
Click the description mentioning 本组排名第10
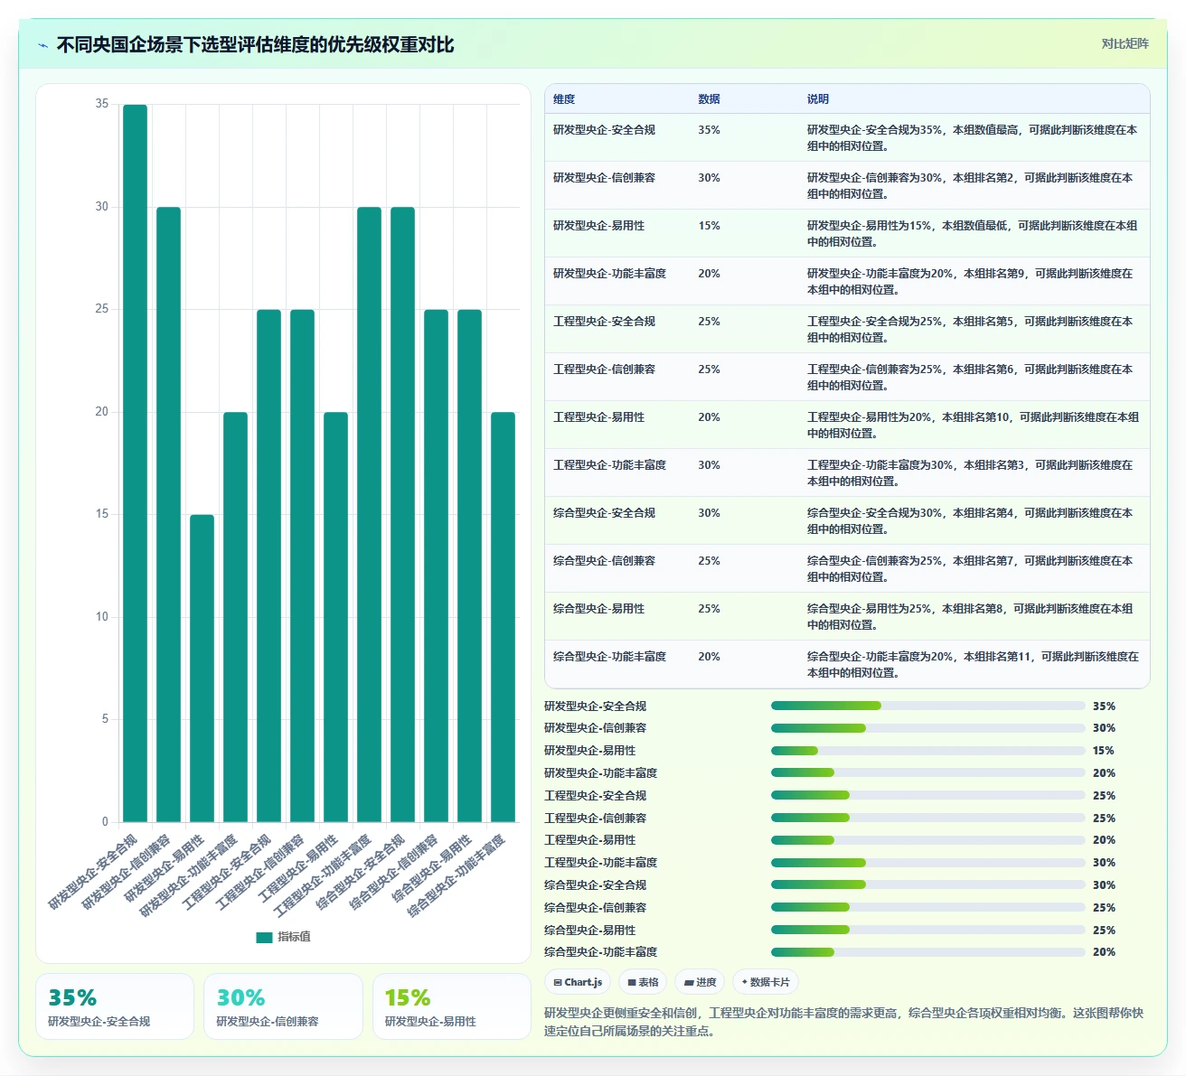tap(973, 426)
